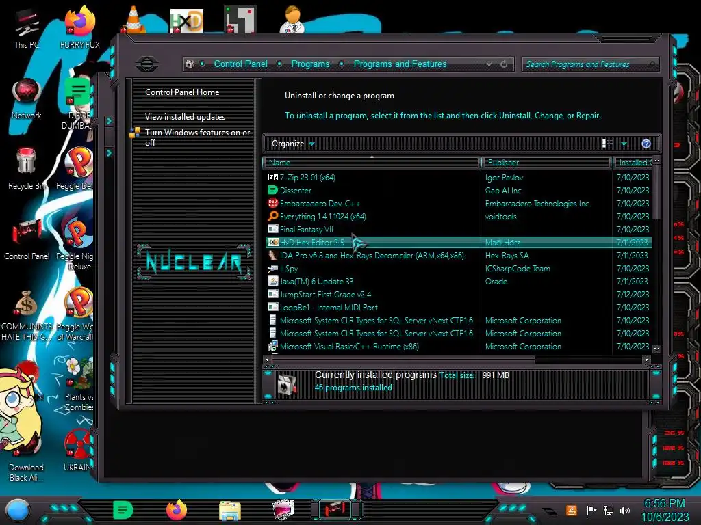Select HxD Hex Editor 2.5 entry
Screen dimensions: 701x525
458,243
